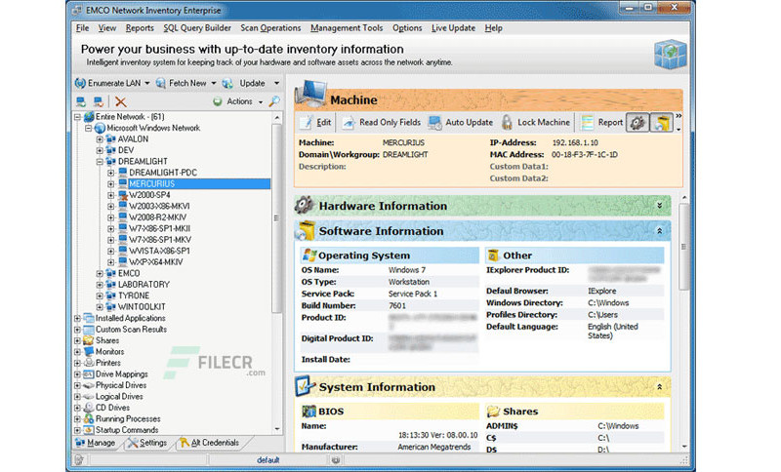Open the Actions dropdown arrow

260,102
